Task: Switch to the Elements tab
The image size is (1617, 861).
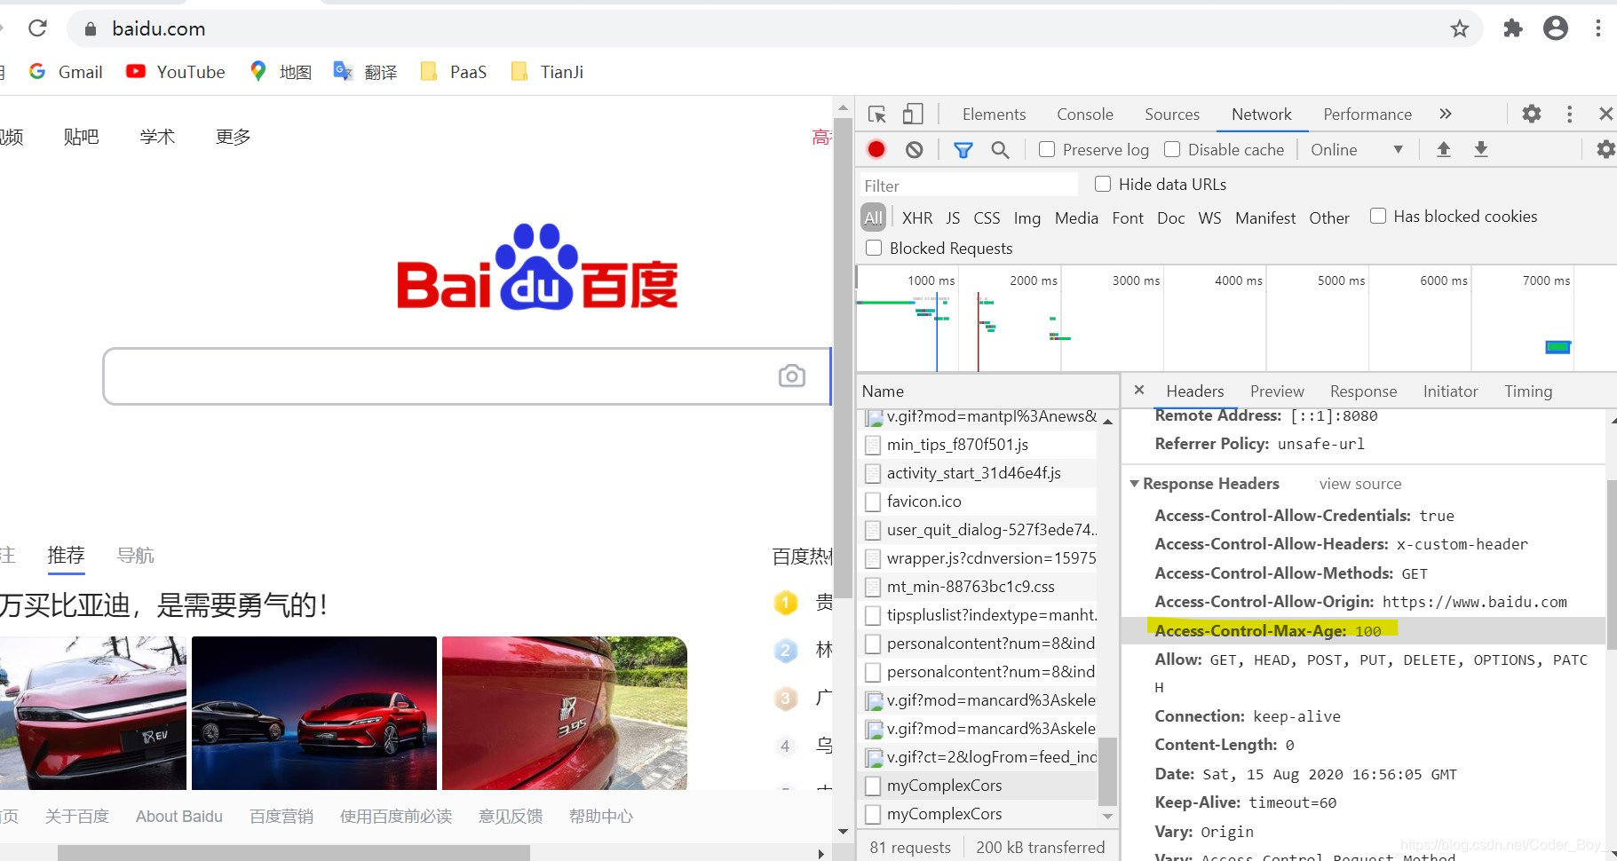Action: 994,114
